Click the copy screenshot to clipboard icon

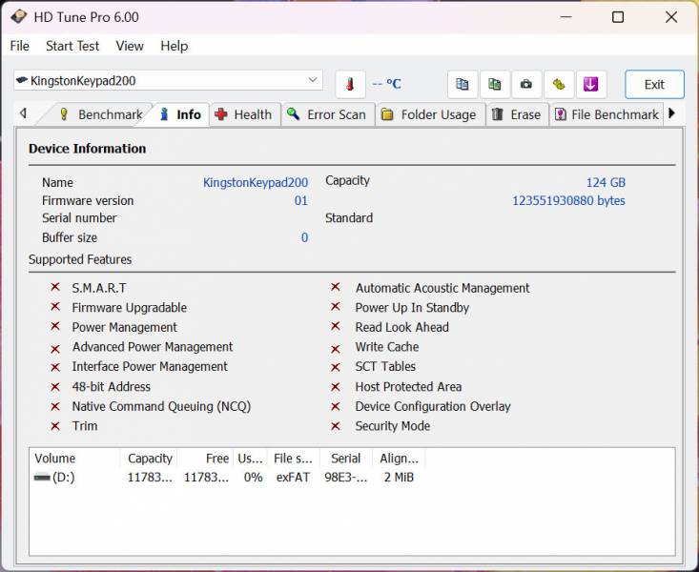click(x=494, y=84)
